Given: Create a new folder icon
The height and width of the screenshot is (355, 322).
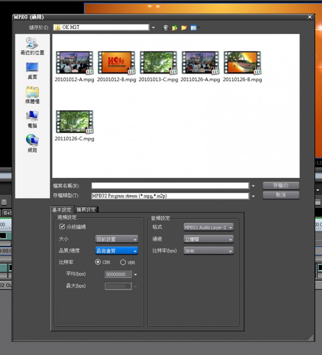Looking at the screenshot, I should pyautogui.click(x=184, y=28).
